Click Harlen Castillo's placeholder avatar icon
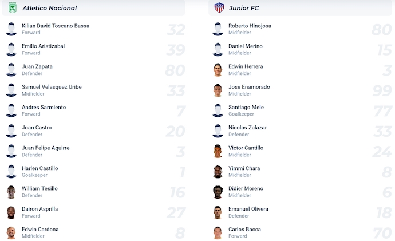Image resolution: width=395 pixels, height=241 pixels. 11,172
